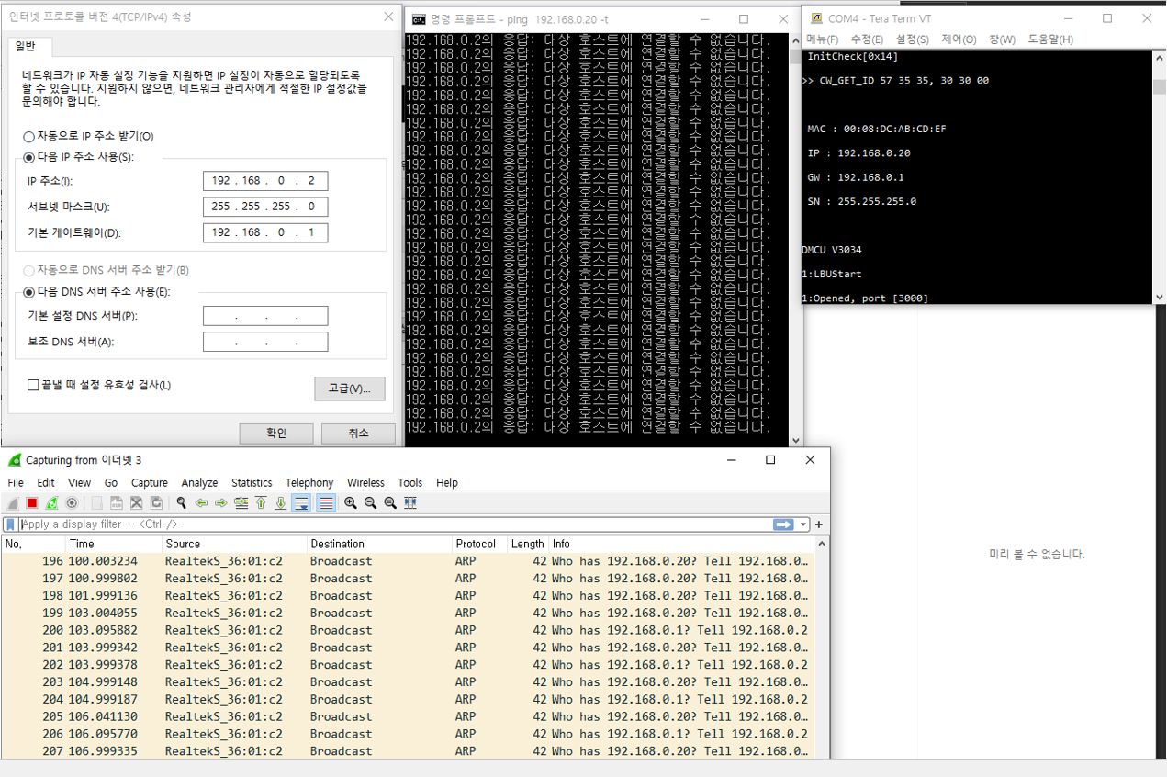
Task: Confirm with the 확인 button
Action: (x=276, y=434)
